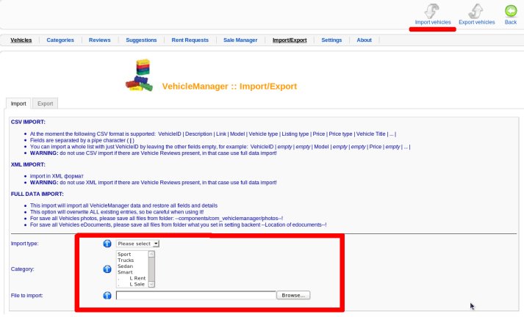Click the info icon beside File to import
The width and height of the screenshot is (524, 317).
(x=107, y=295)
